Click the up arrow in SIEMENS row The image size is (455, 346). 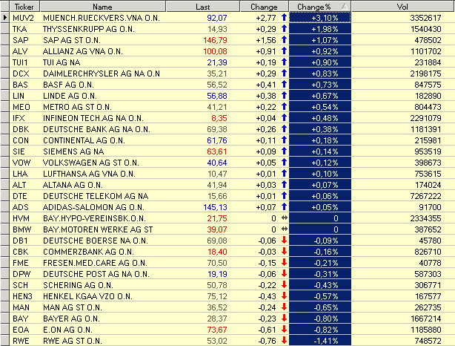pos(284,151)
